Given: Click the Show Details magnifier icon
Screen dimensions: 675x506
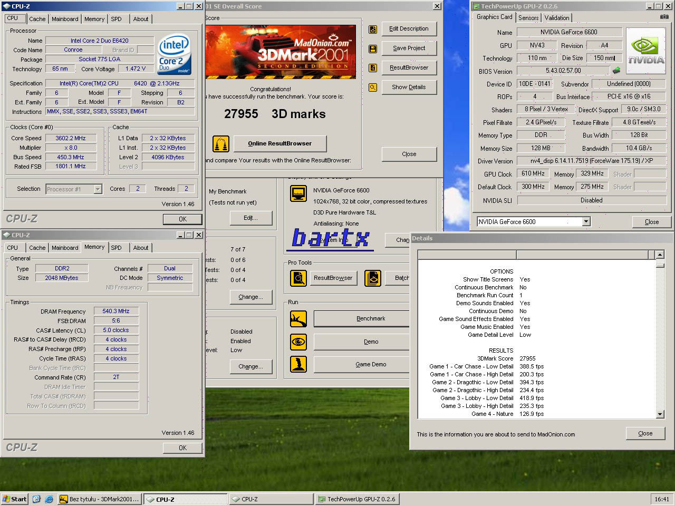Looking at the screenshot, I should coord(373,87).
